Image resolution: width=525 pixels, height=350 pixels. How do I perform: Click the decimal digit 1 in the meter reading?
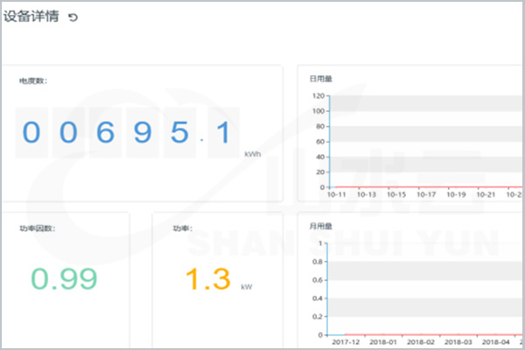point(223,133)
